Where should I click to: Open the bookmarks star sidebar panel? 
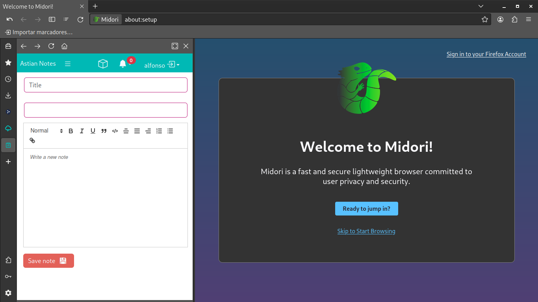tap(8, 63)
